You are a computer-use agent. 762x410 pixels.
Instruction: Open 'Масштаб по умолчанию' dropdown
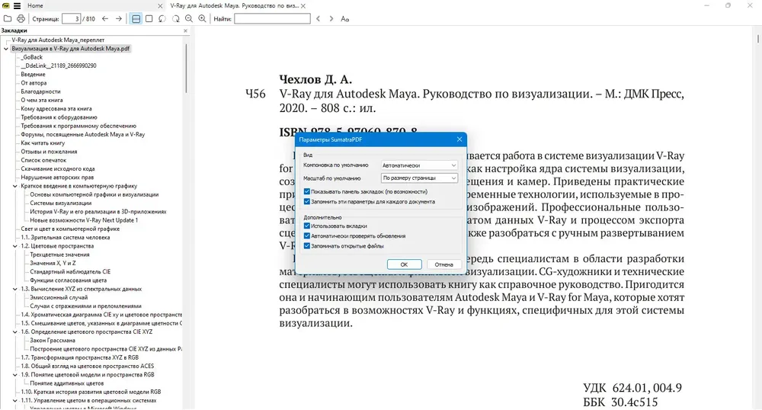tap(419, 178)
